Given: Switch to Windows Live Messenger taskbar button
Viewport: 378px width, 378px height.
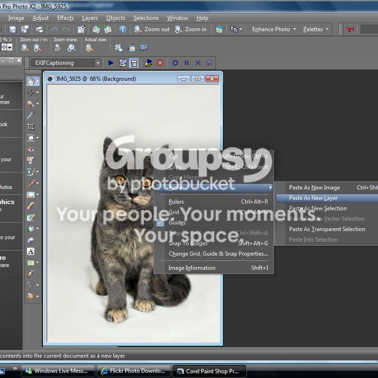Looking at the screenshot, I should coord(58,371).
